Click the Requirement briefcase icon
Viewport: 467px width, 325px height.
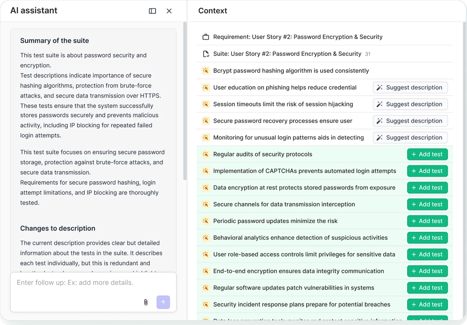(206, 37)
